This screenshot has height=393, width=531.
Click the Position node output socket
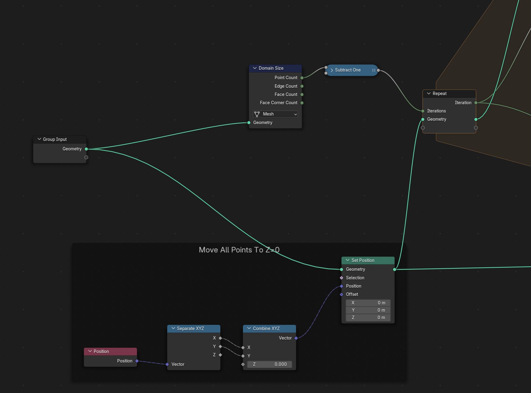coord(137,361)
